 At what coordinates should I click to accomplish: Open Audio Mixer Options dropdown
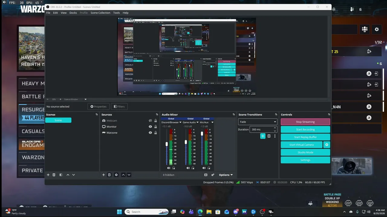226,175
